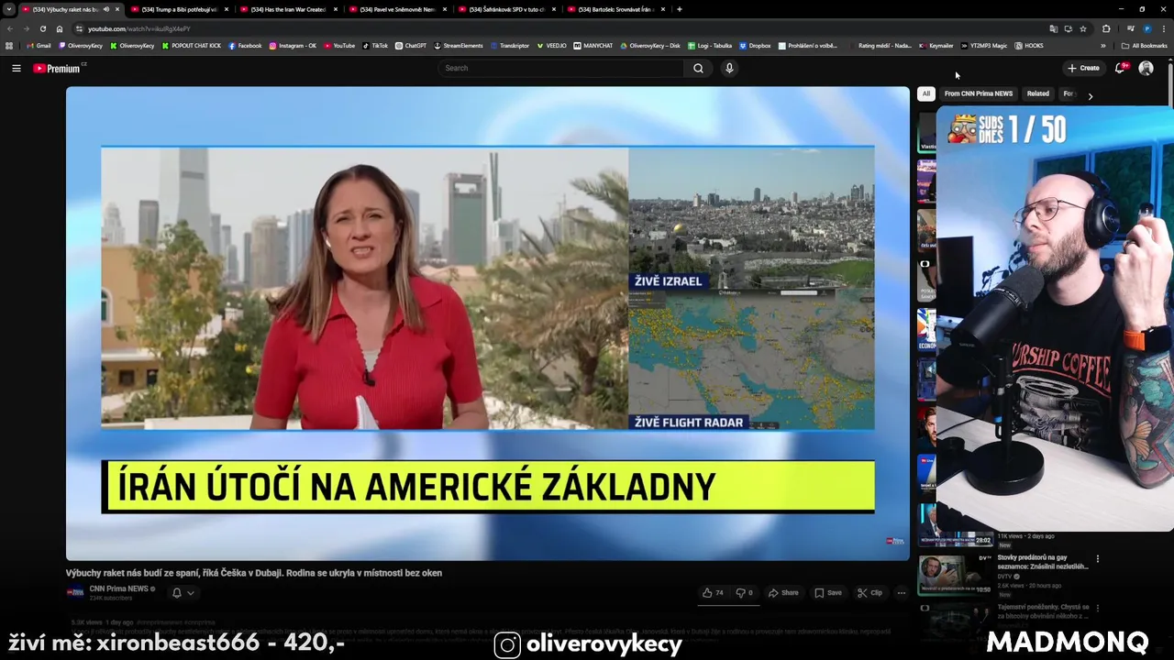Click the Create button
1174x660 pixels.
(1083, 68)
